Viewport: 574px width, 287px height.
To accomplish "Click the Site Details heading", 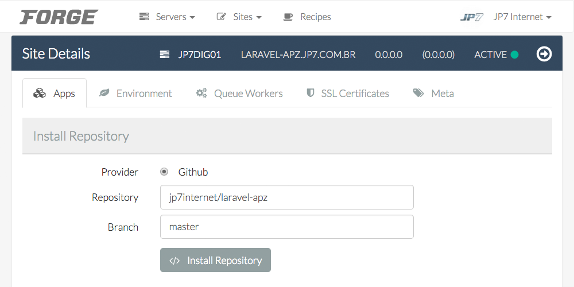I will [x=56, y=54].
